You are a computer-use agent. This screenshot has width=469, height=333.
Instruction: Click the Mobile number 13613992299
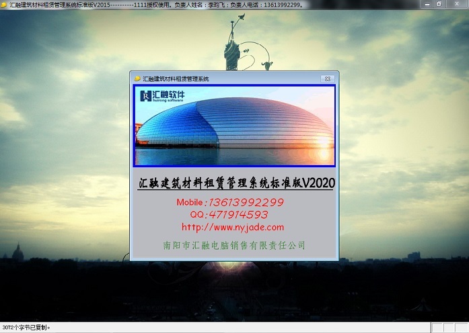(x=246, y=202)
